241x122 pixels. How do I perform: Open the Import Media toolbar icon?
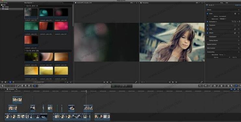2,86
